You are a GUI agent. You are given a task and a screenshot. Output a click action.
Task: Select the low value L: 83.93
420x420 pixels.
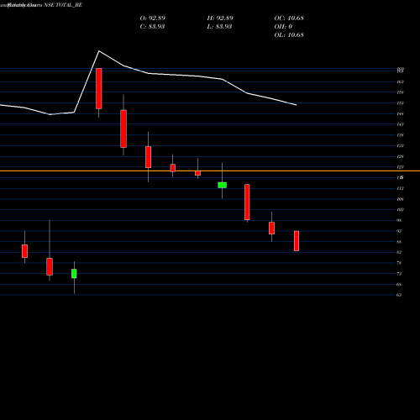pyautogui.click(x=219, y=27)
